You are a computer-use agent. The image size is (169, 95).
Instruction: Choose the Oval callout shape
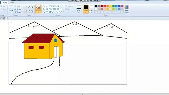click(58, 12)
